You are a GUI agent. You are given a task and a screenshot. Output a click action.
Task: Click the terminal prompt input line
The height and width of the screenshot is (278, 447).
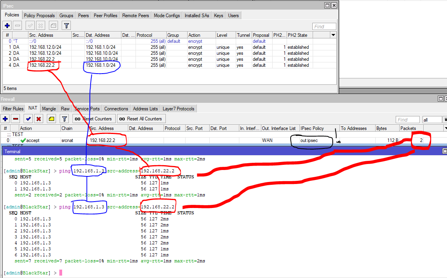pos(224,272)
